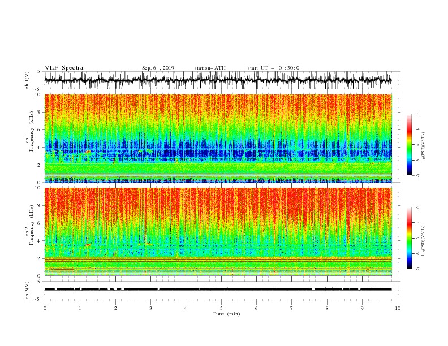Click the ch.2 'Frequency (kHz)' axis label

pyautogui.click(x=32, y=225)
